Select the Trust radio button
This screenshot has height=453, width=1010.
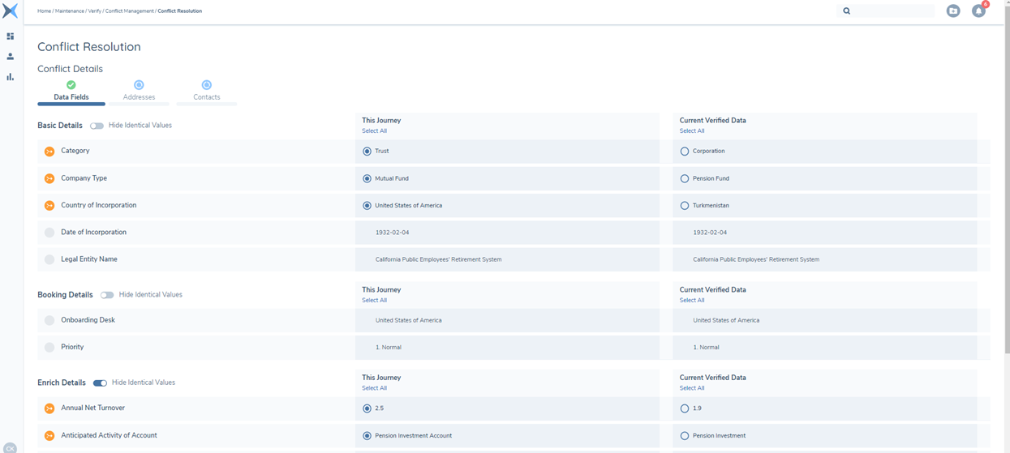tap(367, 152)
